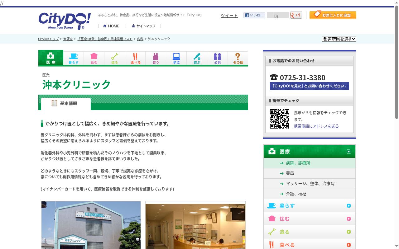Open the clinic building exterior photo
This screenshot has width=399, height=249.
coord(91,225)
